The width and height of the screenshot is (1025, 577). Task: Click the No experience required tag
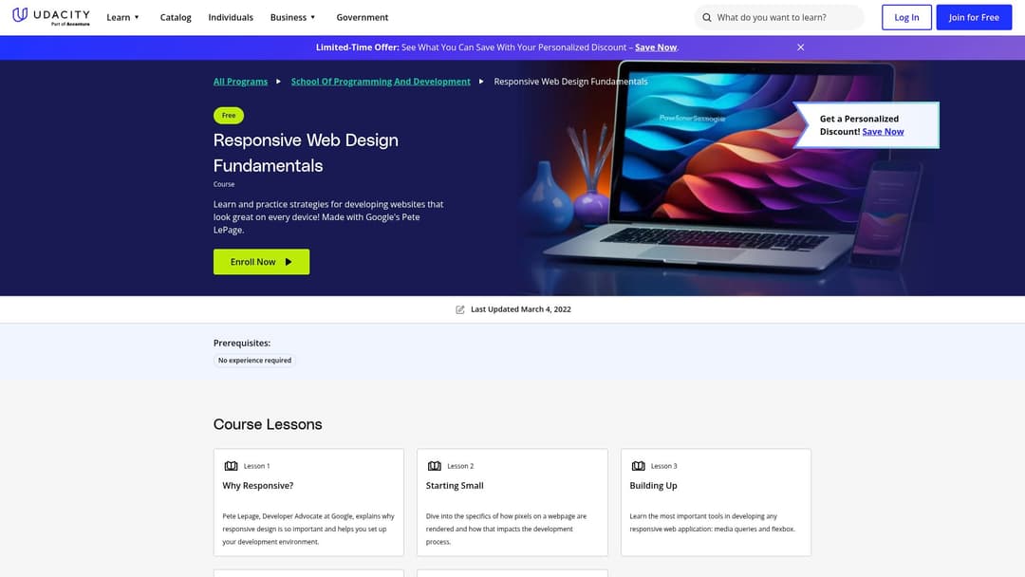click(x=255, y=361)
